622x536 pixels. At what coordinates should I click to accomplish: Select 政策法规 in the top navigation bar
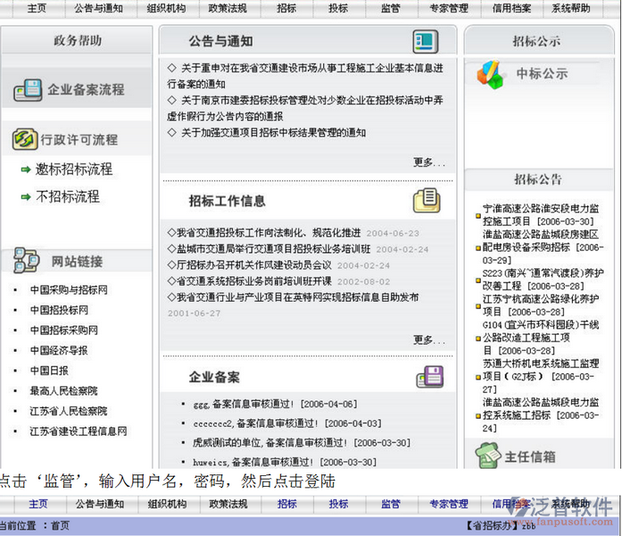pyautogui.click(x=228, y=8)
